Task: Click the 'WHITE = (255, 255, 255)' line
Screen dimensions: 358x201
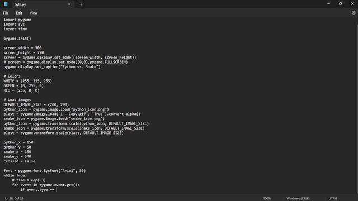Action: point(28,81)
